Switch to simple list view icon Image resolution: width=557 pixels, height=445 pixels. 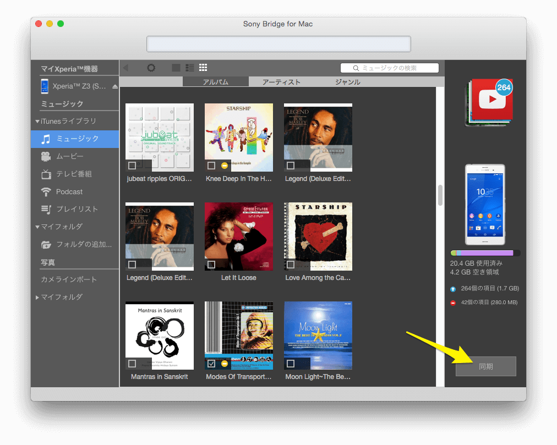click(x=176, y=68)
